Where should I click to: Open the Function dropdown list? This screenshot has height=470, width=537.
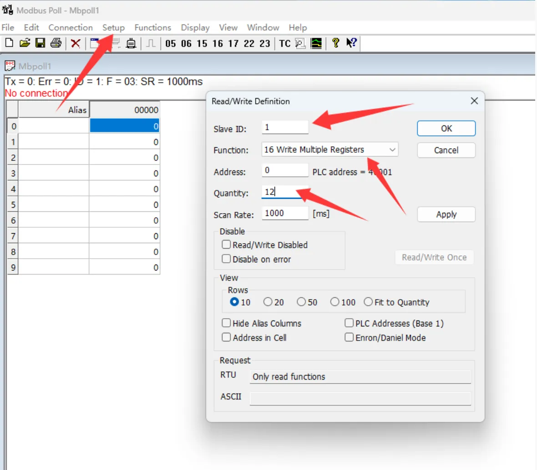(x=392, y=150)
